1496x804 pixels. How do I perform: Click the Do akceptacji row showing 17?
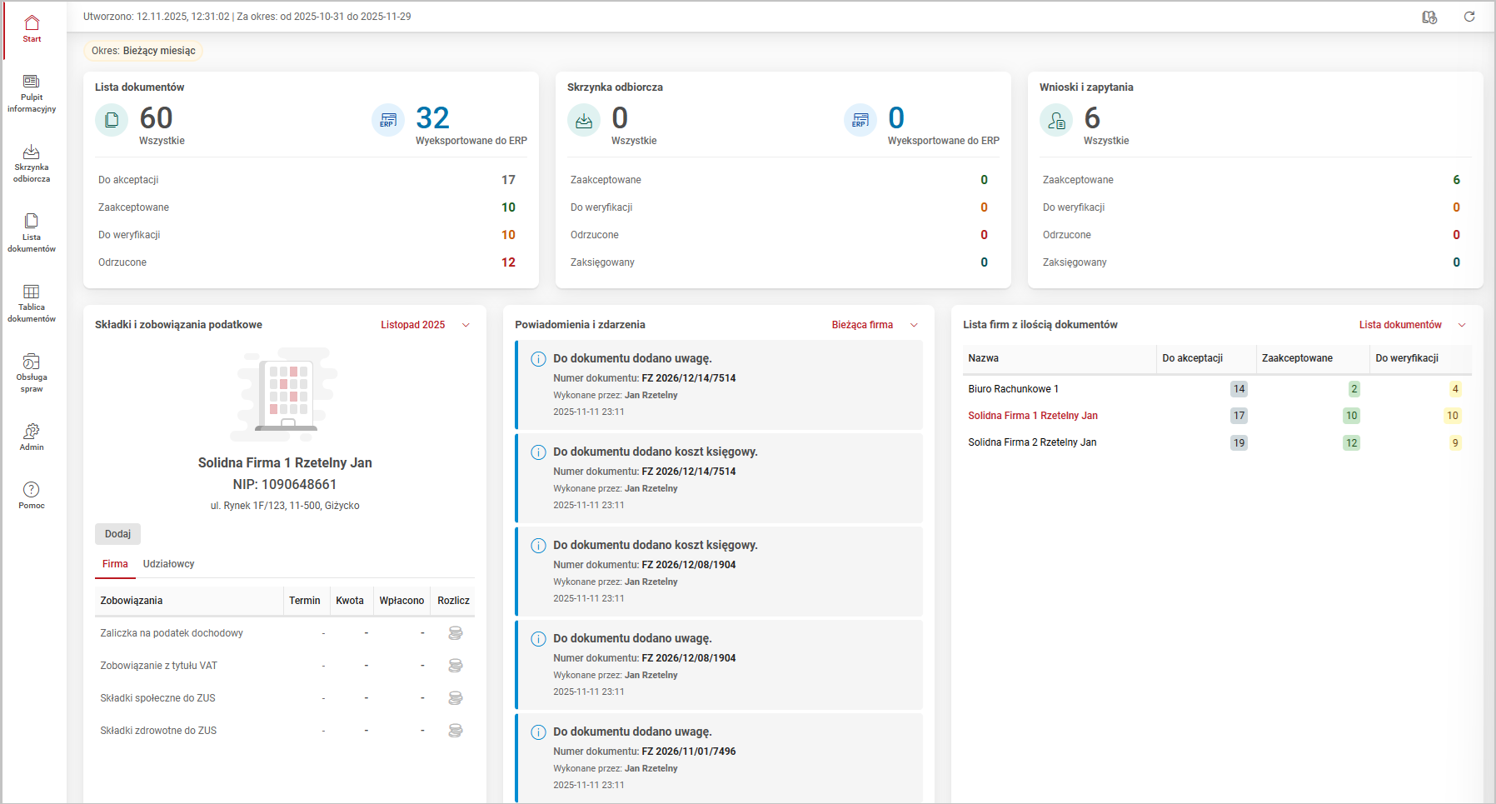pos(307,180)
